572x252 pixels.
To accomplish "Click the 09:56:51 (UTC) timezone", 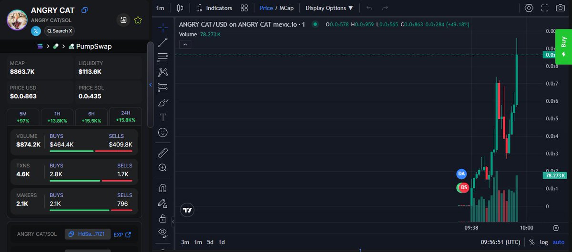I will point(501,242).
